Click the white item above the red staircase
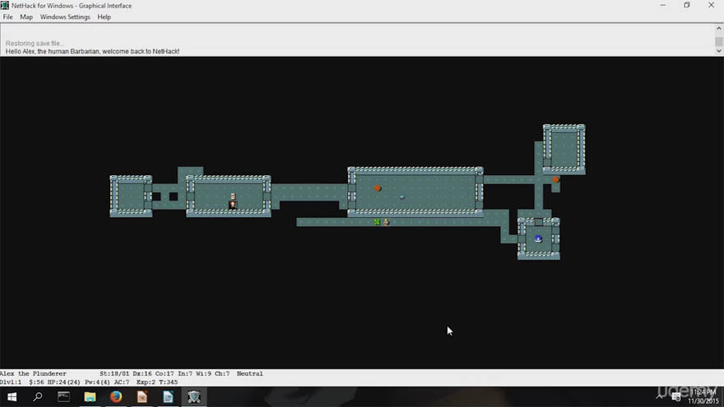This screenshot has height=407, width=724. (x=233, y=197)
